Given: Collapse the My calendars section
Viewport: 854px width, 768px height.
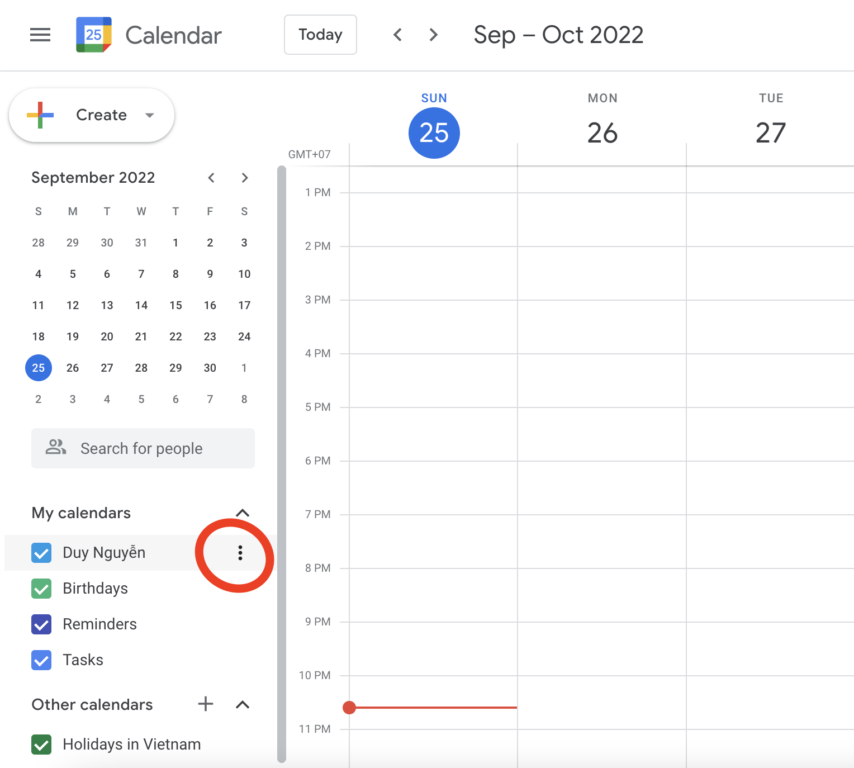Looking at the screenshot, I should (243, 513).
